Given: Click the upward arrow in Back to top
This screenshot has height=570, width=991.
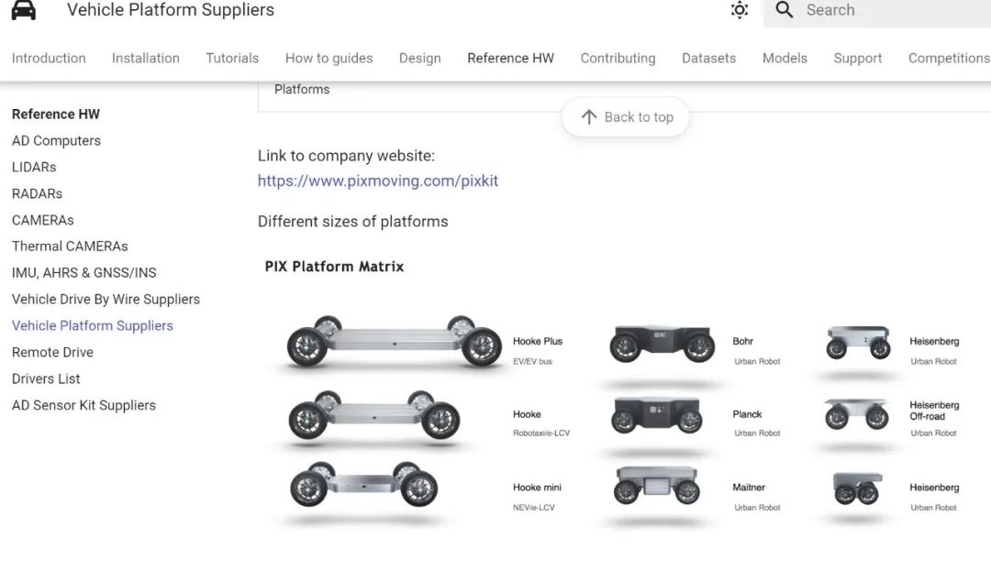Looking at the screenshot, I should pyautogui.click(x=587, y=117).
